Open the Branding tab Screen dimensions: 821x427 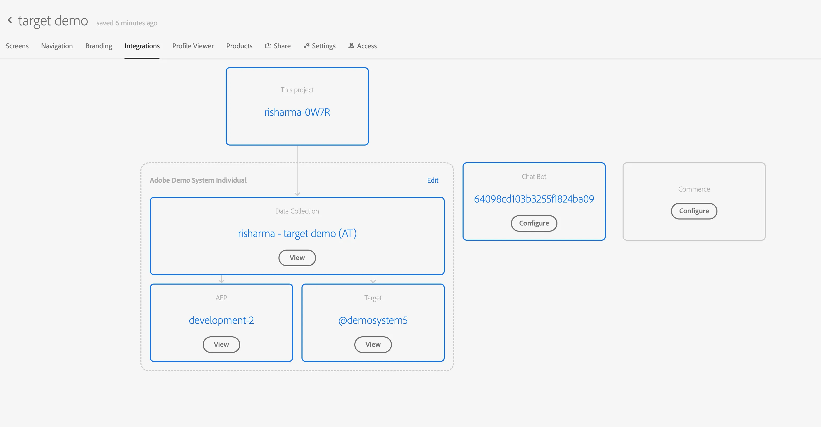[99, 46]
